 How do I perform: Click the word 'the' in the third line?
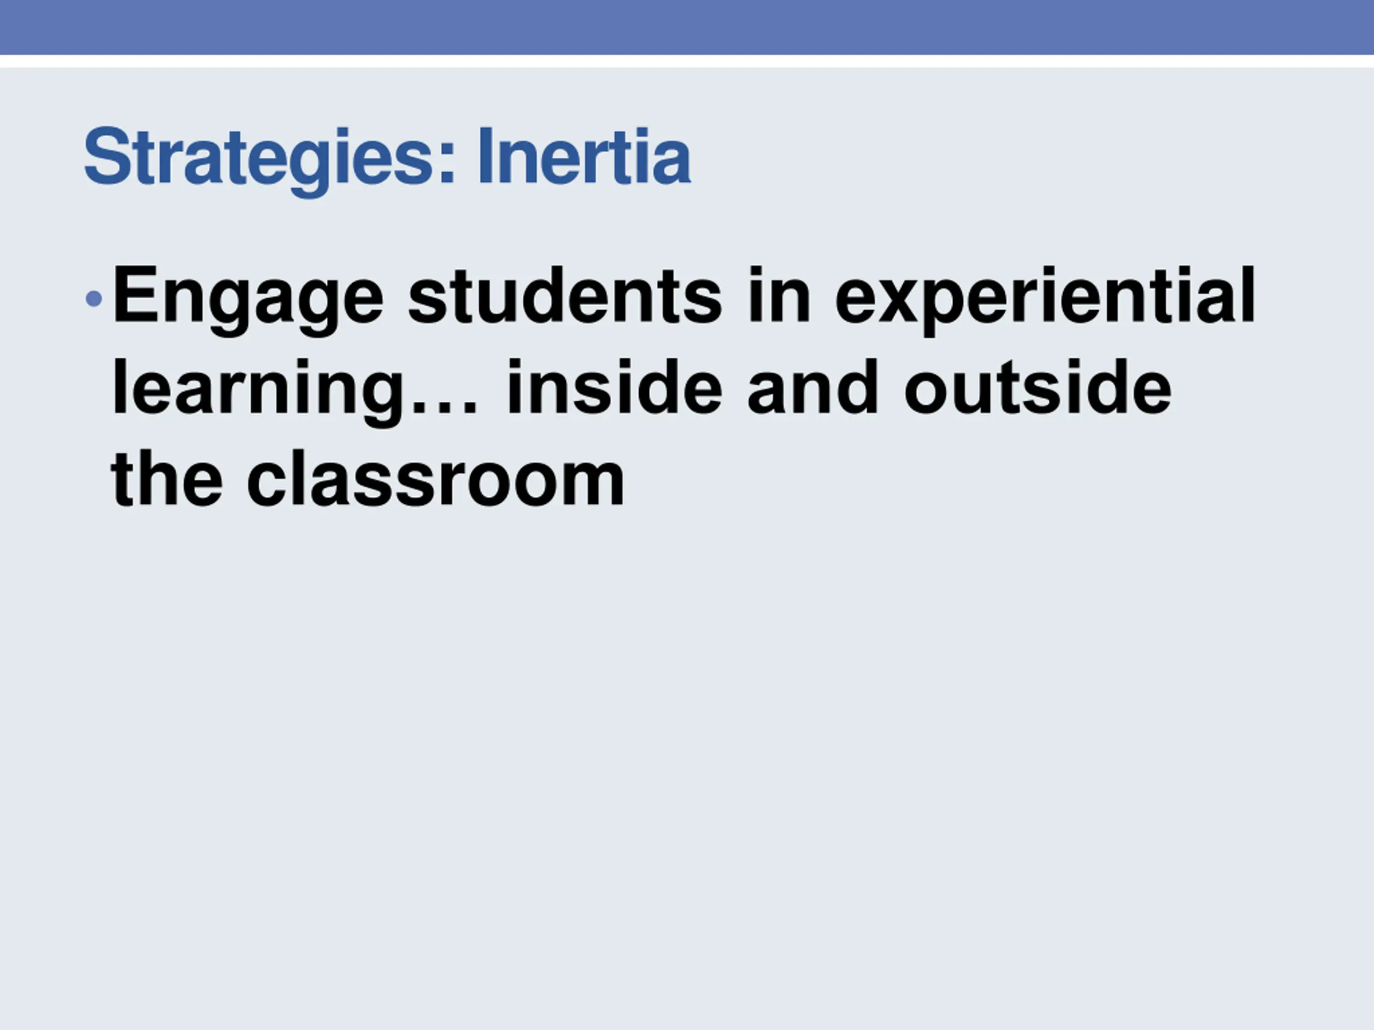click(167, 478)
